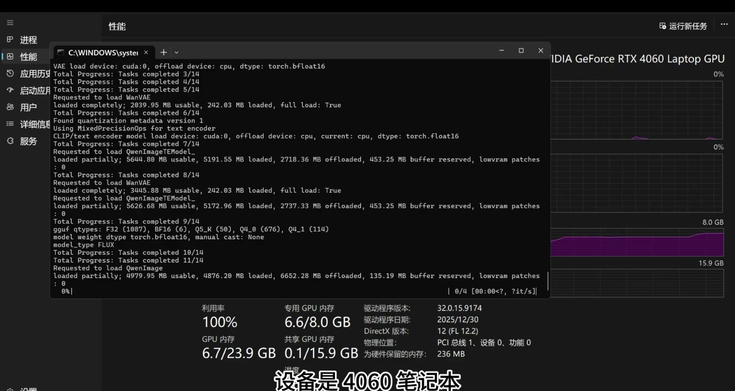Image resolution: width=735 pixels, height=391 pixels.
Task: Click the Processes (进程) icon in sidebar
Action: pyautogui.click(x=10, y=39)
